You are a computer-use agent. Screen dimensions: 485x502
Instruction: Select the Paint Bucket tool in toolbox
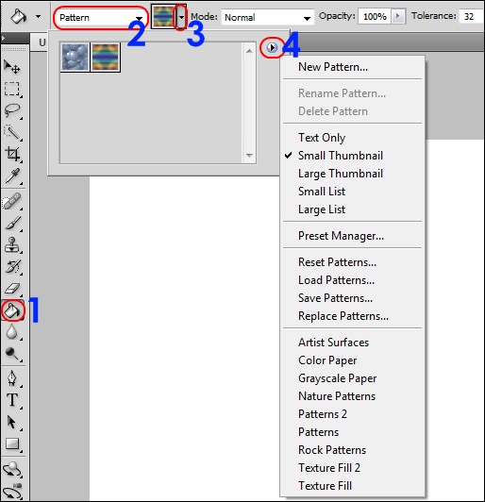[12, 310]
